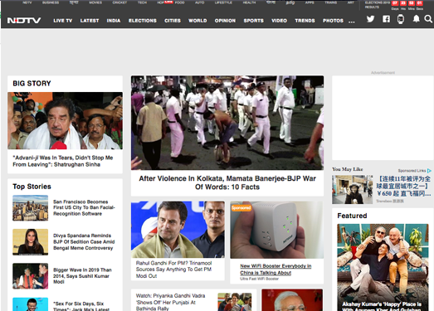Image resolution: width=434 pixels, height=311 pixels.
Task: Click the Sponsored badge on WiFi card
Action: pos(241,208)
